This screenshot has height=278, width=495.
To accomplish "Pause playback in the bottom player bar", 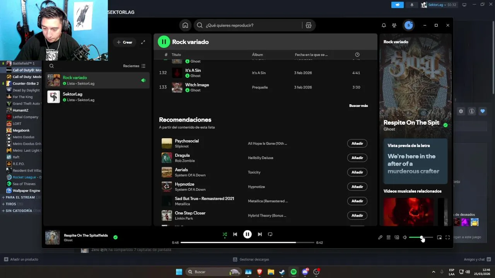I will click(x=247, y=234).
